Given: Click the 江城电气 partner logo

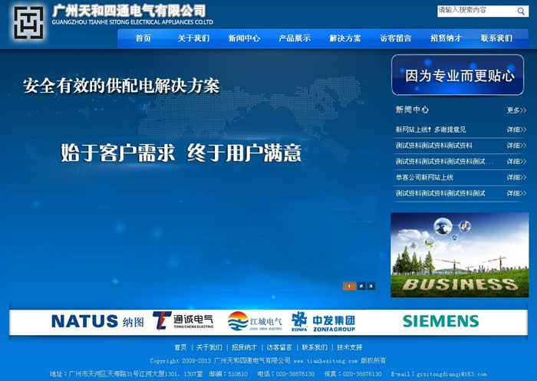Looking at the screenshot, I should coord(255,321).
